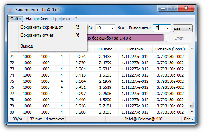Viewport: 204px width, 132px height.
Task: Click the 32-бит status bar entry
Action: pos(36,119)
